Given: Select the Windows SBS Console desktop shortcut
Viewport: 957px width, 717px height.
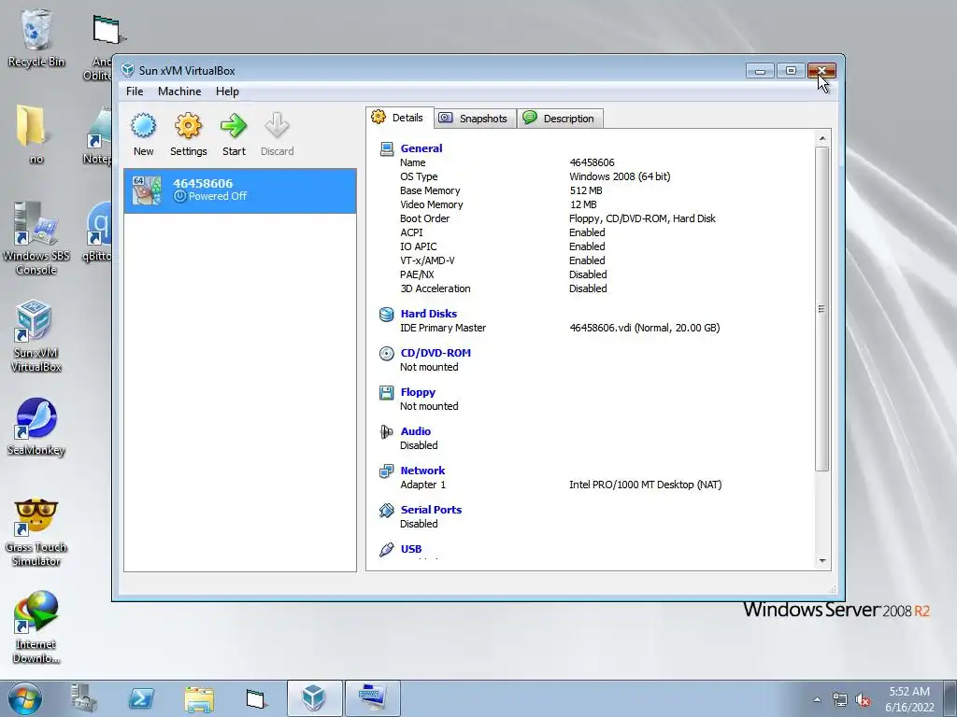Looking at the screenshot, I should click(x=36, y=238).
